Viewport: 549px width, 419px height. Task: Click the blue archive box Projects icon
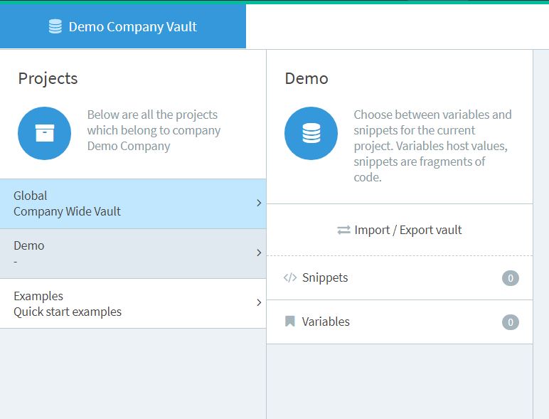tap(44, 133)
